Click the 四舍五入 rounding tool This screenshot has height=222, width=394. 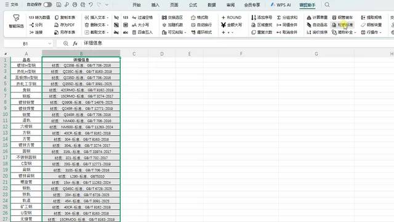(142, 32)
